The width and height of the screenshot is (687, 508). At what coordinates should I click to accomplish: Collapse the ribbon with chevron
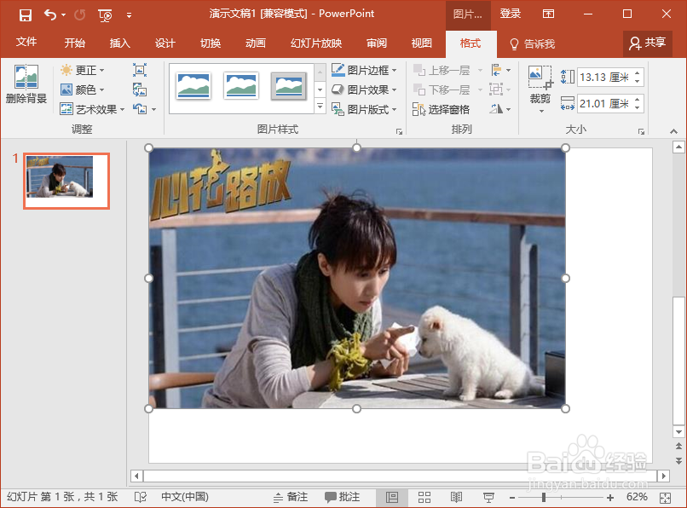(x=673, y=131)
